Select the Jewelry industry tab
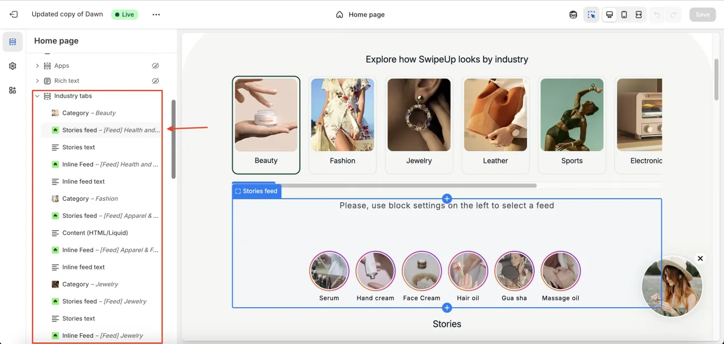724x344 pixels. (419, 125)
